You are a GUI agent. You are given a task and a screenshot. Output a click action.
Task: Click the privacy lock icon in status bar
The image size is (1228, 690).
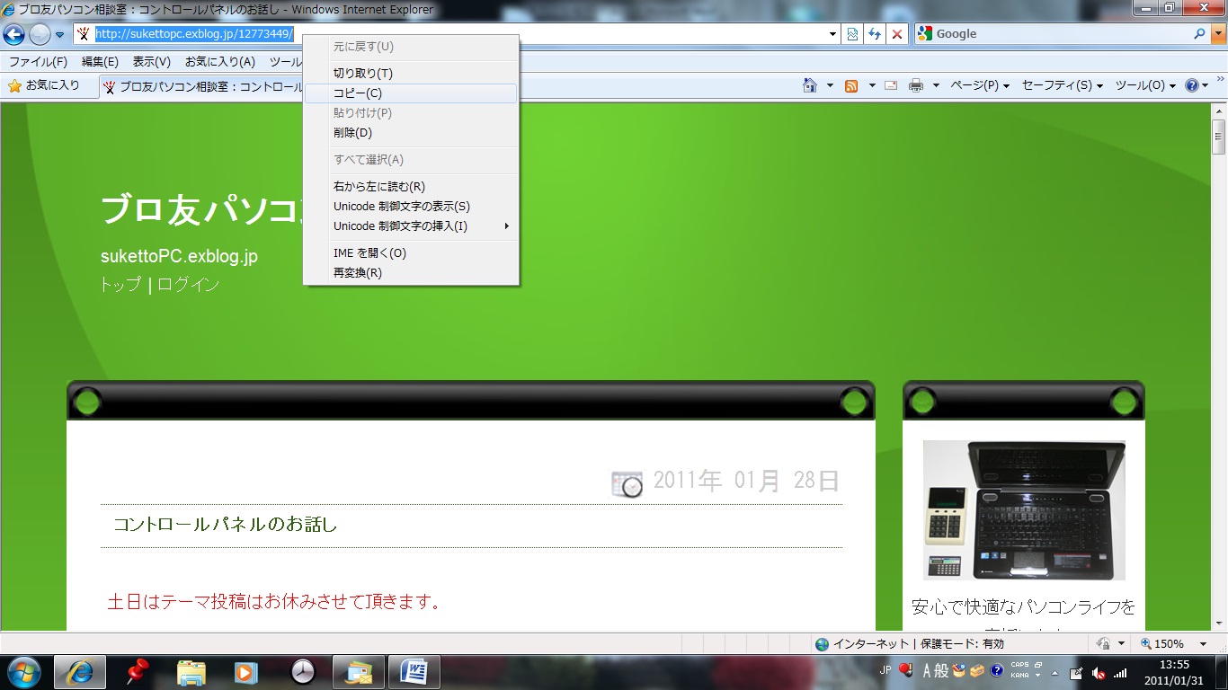pyautogui.click(x=1103, y=644)
